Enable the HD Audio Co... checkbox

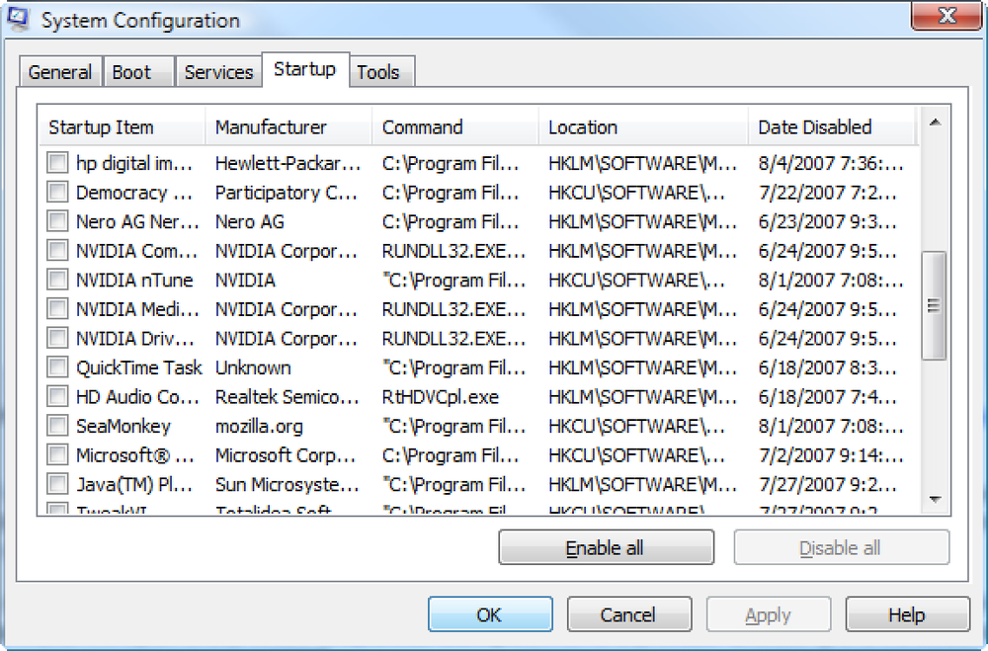point(57,396)
